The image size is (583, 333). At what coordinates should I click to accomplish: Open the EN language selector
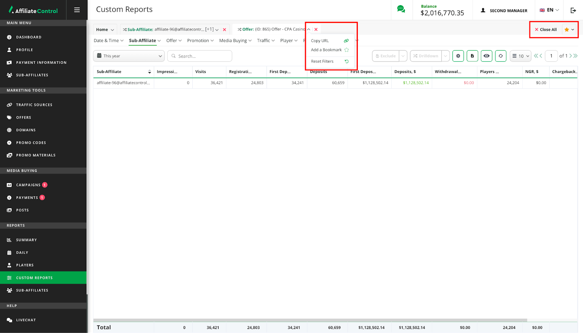click(x=549, y=10)
